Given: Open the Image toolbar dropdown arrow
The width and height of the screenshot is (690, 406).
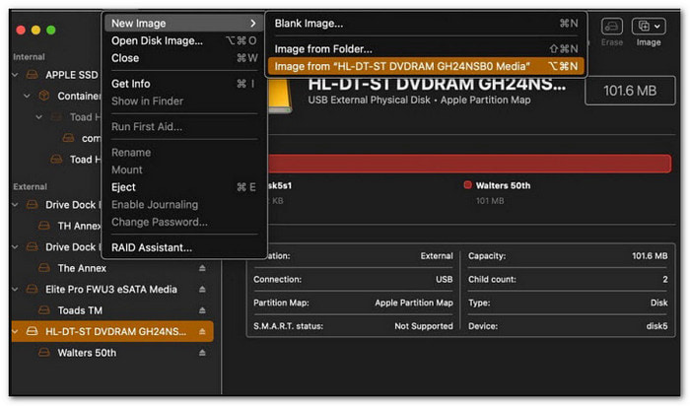Looking at the screenshot, I should (x=657, y=27).
